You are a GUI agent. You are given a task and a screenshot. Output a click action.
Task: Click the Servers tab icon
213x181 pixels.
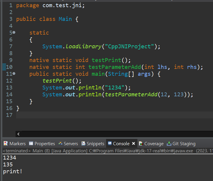(x=60, y=143)
